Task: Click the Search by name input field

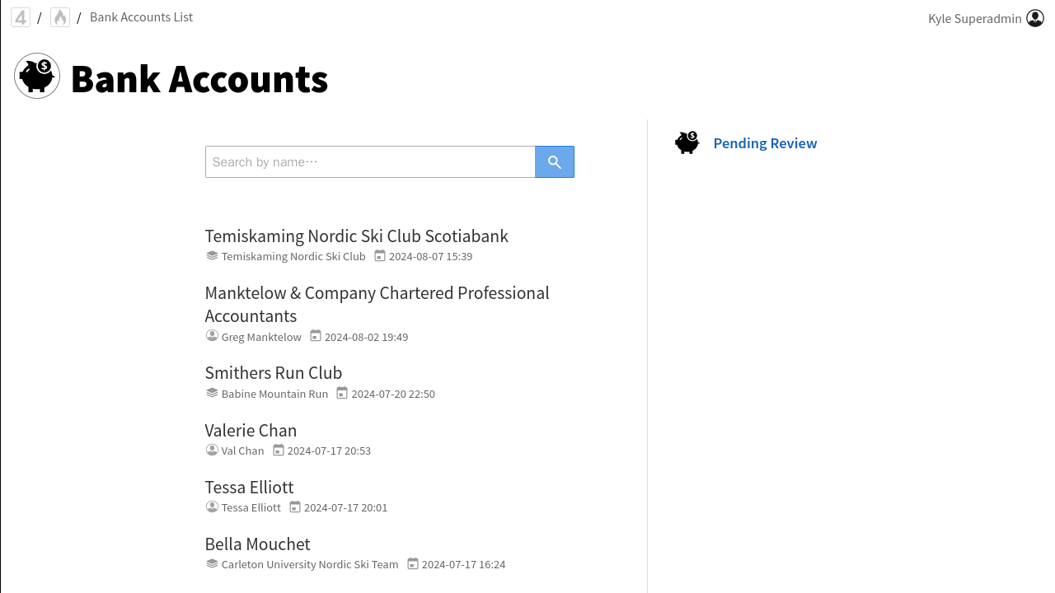Action: click(370, 162)
